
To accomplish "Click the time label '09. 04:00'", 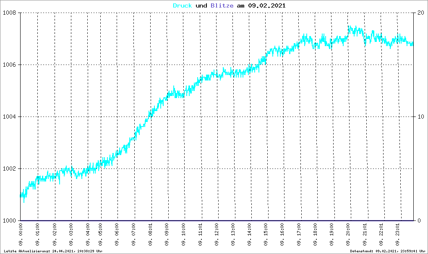I will point(88,235).
